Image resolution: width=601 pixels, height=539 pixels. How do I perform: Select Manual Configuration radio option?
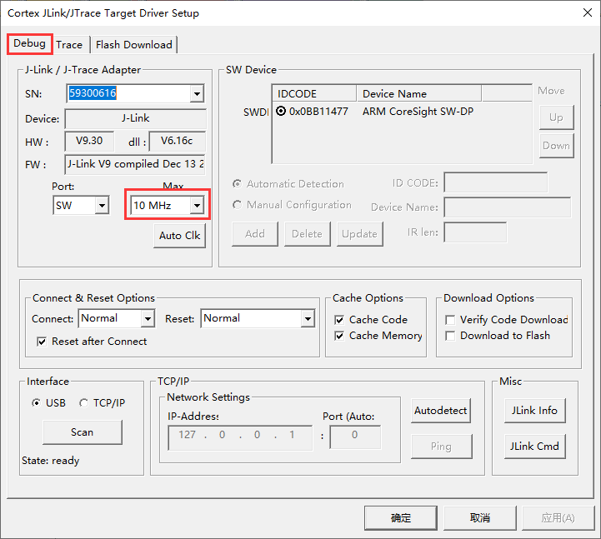pos(238,205)
